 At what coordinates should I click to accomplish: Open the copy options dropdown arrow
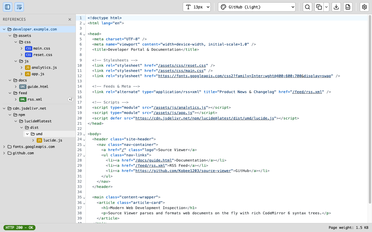tap(326, 7)
